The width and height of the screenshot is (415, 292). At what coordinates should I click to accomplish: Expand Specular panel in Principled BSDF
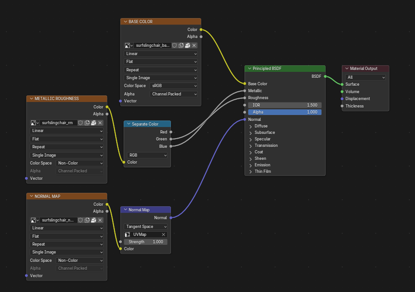click(251, 140)
